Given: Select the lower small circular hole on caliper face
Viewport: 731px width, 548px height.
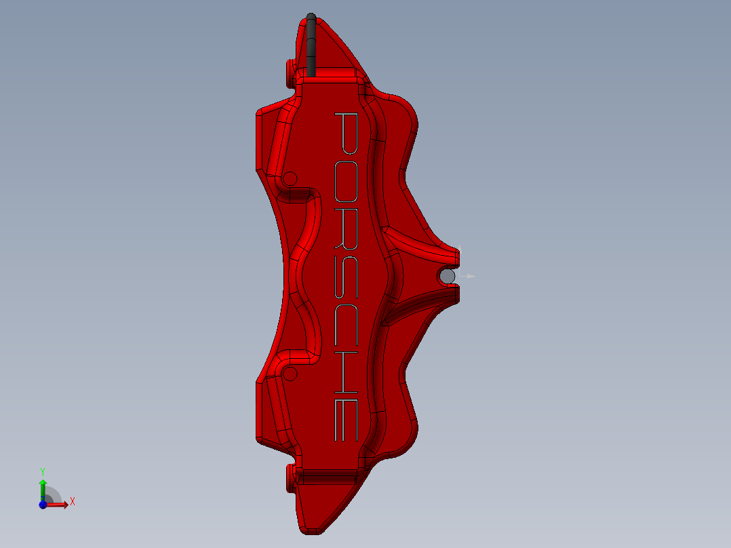Looking at the screenshot, I should [x=290, y=374].
